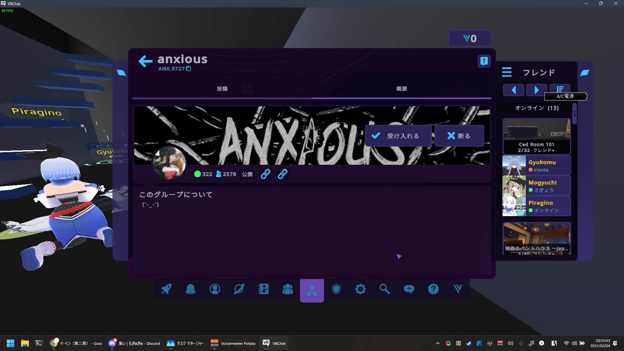Image resolution: width=624 pixels, height=351 pixels.
Task: Click the report exclamation icon
Action: tap(484, 61)
